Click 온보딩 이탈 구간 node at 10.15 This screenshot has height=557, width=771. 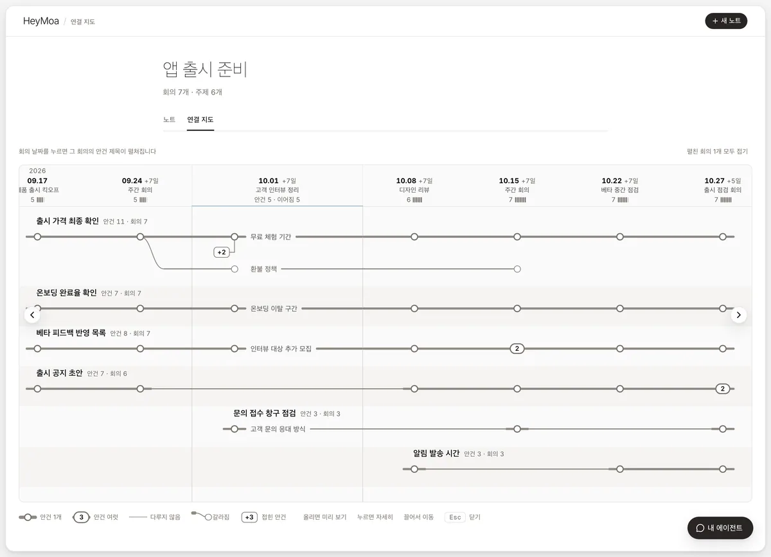coord(517,309)
